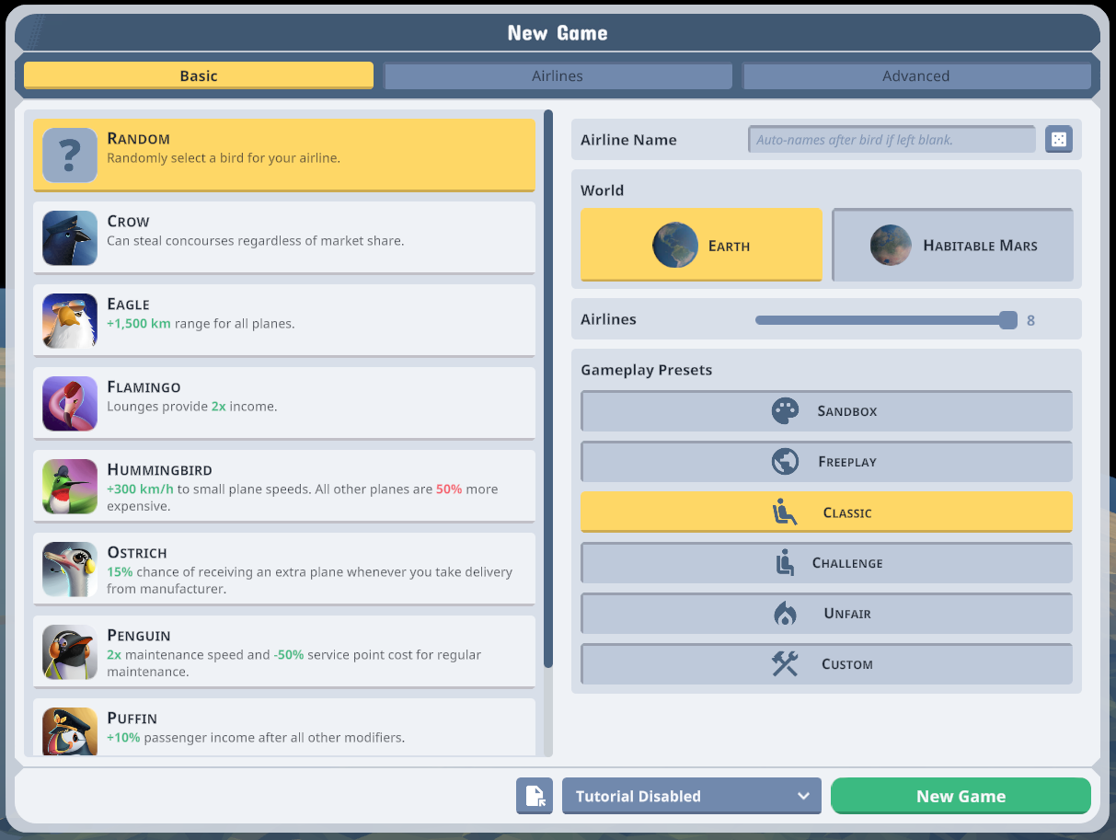Screen dimensions: 1116x840
Task: Click the Flamingo bird portrait icon
Action: pyautogui.click(x=70, y=404)
